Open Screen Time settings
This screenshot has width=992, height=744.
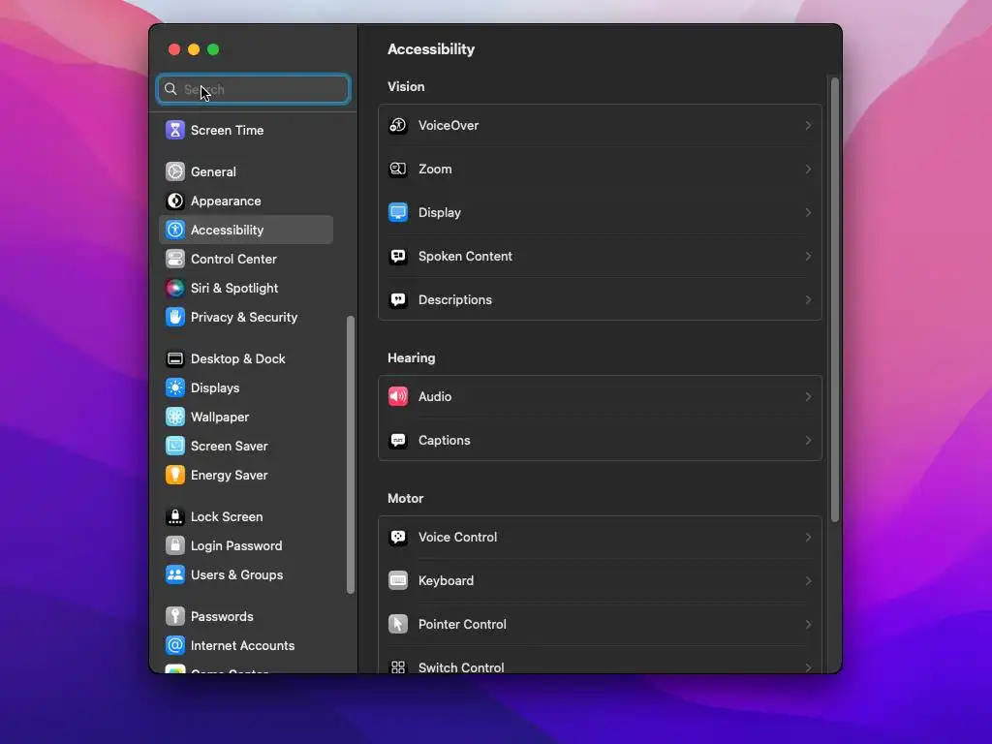tap(246, 130)
